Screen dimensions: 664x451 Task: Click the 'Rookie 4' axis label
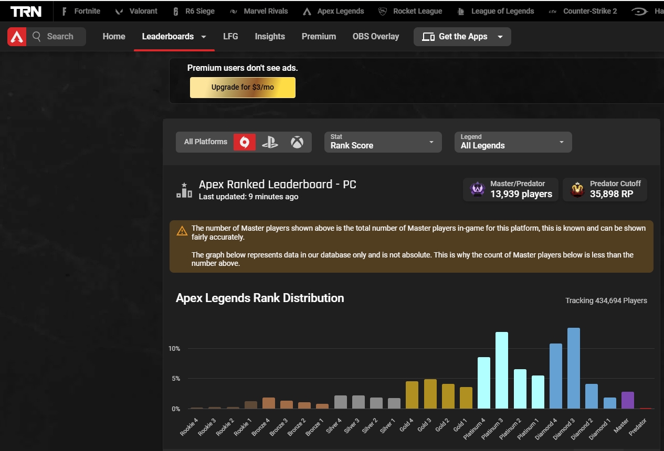tap(189, 426)
